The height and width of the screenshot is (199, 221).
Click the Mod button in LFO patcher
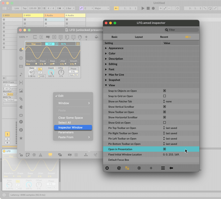[50, 44]
